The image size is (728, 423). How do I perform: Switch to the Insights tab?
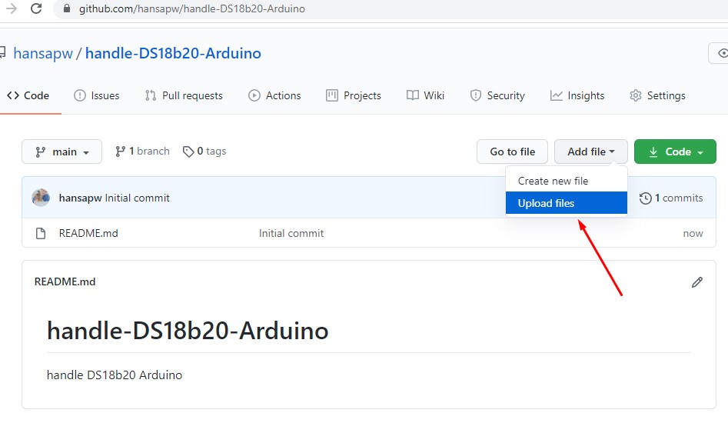(577, 95)
